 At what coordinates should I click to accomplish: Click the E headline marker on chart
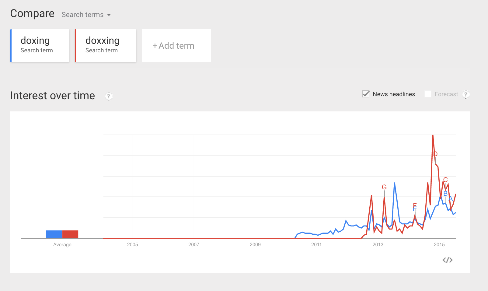tap(415, 206)
